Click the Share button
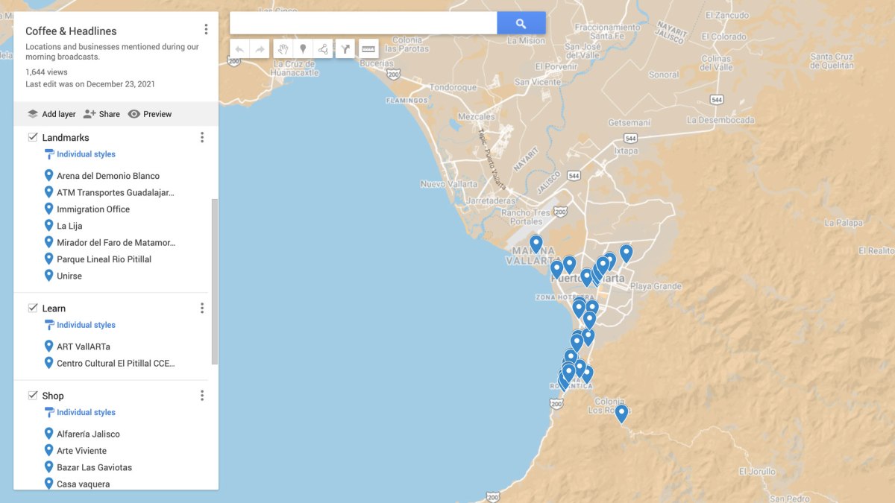The image size is (895, 503). pyautogui.click(x=101, y=114)
